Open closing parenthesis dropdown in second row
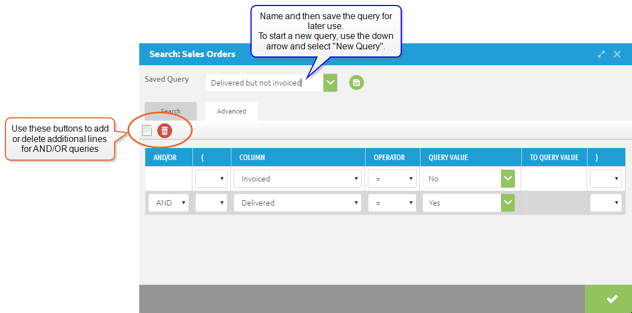The height and width of the screenshot is (313, 632). [x=606, y=203]
